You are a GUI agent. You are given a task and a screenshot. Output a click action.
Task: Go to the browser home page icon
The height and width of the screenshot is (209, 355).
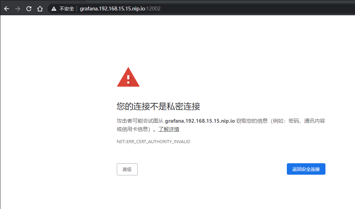click(x=40, y=9)
